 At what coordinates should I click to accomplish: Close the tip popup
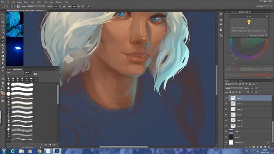(267, 16)
